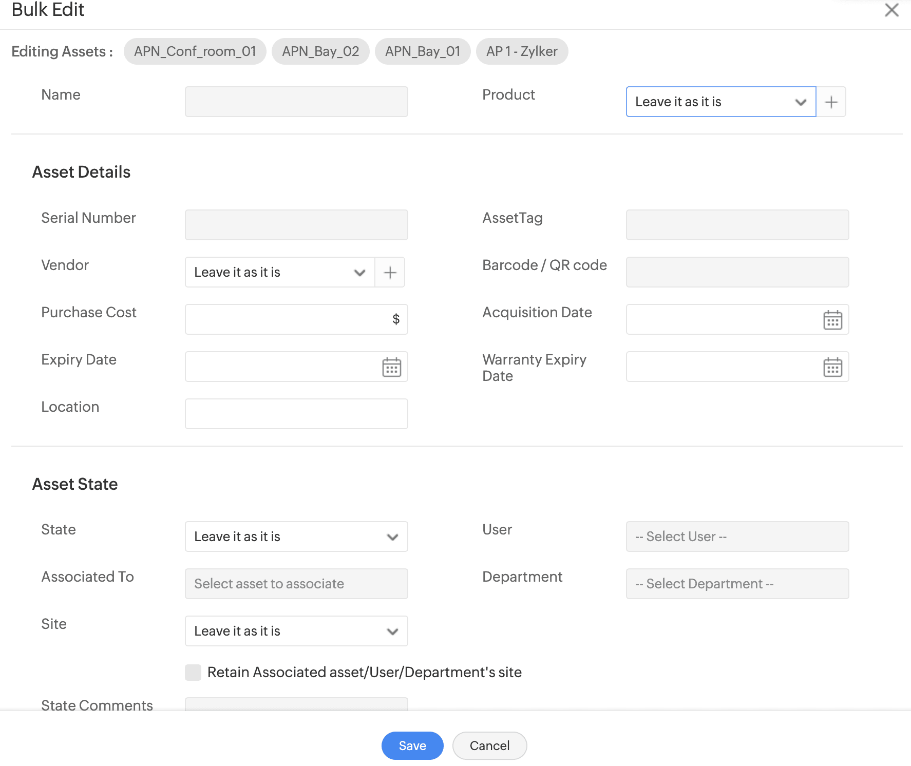The width and height of the screenshot is (911, 766).
Task: Open the Warranty Expiry Date calendar icon
Action: pyautogui.click(x=832, y=367)
